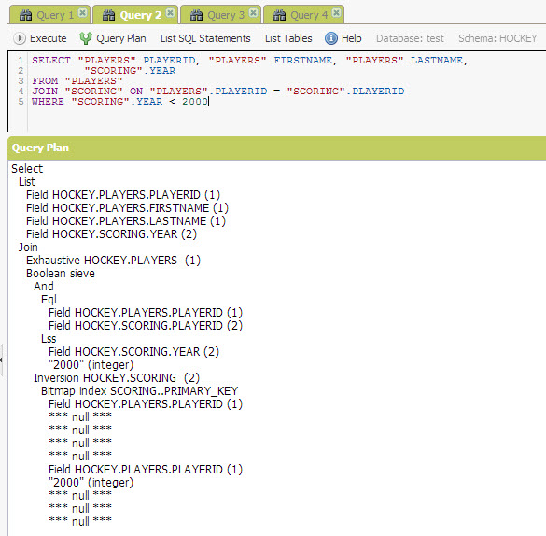Run the query with Execute
Viewport: 546px width, 536px height.
pos(48,38)
